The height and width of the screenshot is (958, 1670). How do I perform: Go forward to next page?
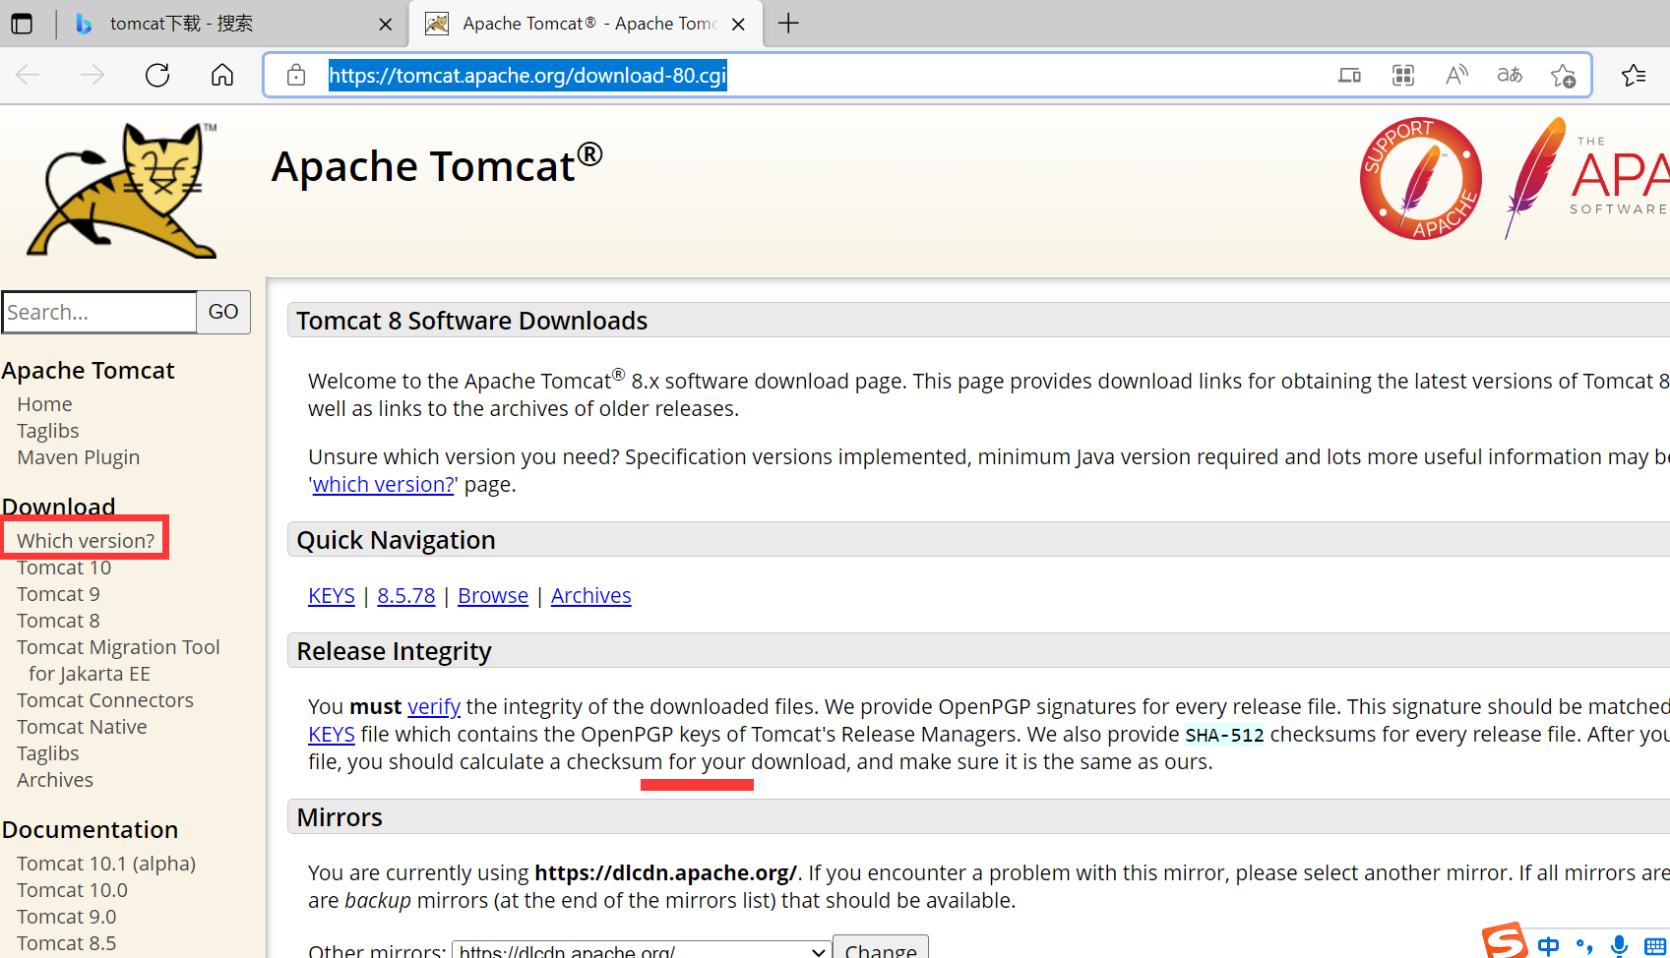(93, 75)
